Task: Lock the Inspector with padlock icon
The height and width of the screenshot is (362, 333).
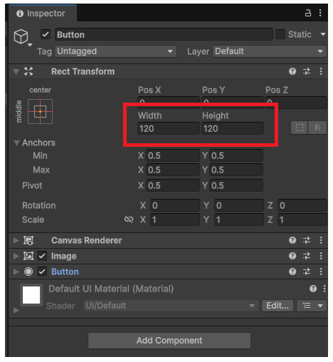Action: (308, 13)
